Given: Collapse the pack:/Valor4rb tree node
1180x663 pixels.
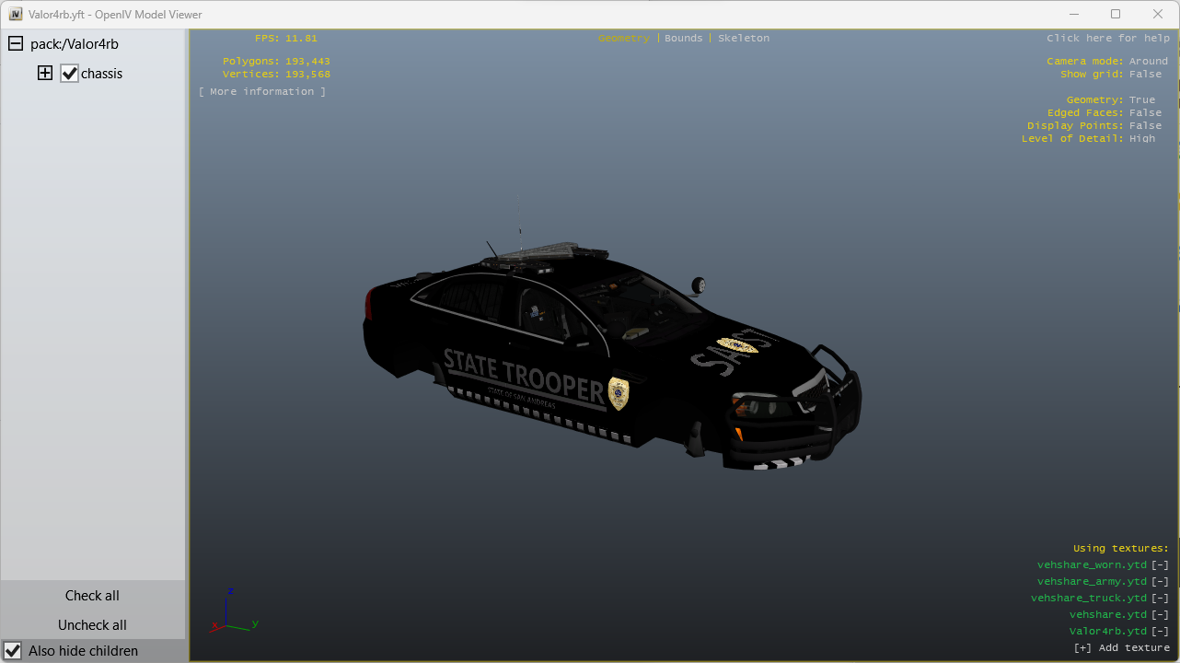Looking at the screenshot, I should (16, 44).
